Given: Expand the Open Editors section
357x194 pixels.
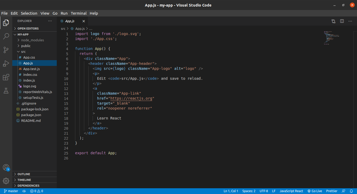Looking at the screenshot, I should point(35,28).
